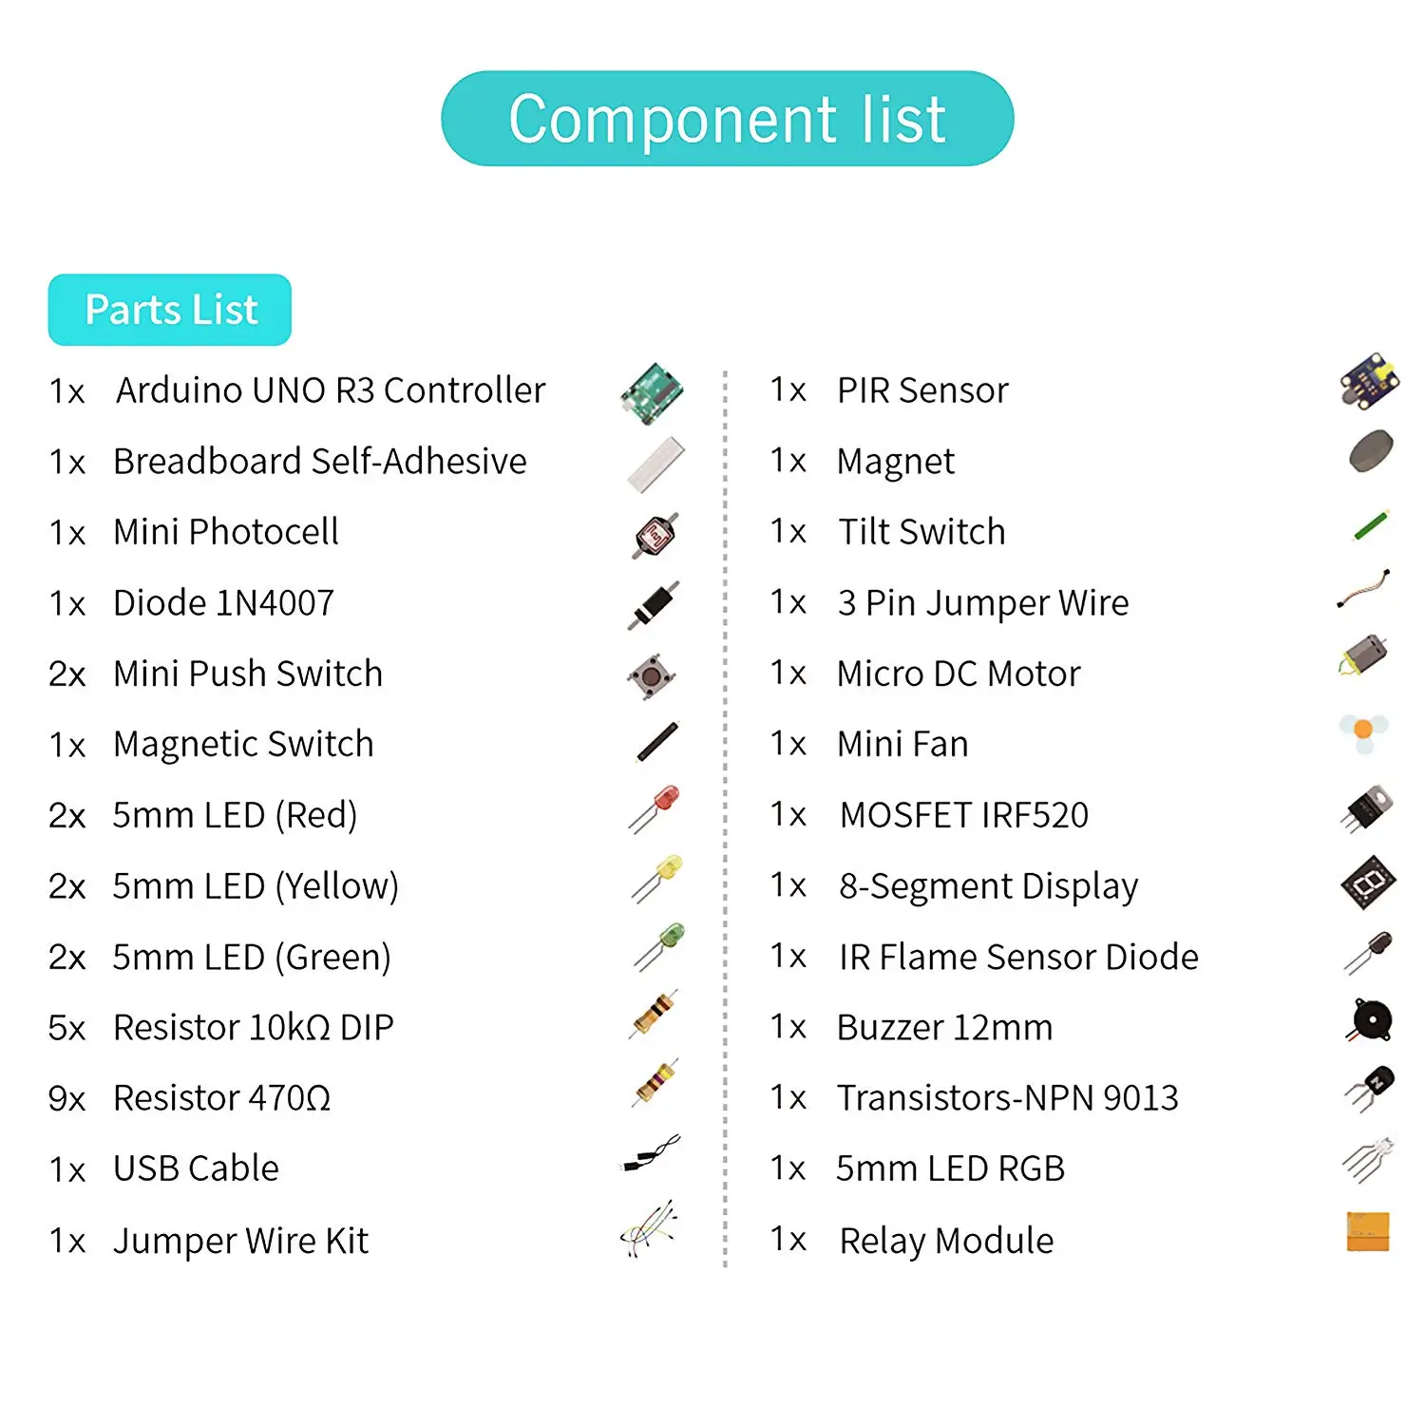This screenshot has width=1425, height=1425.
Task: Select the orange Relay Module icon
Action: tap(1368, 1231)
